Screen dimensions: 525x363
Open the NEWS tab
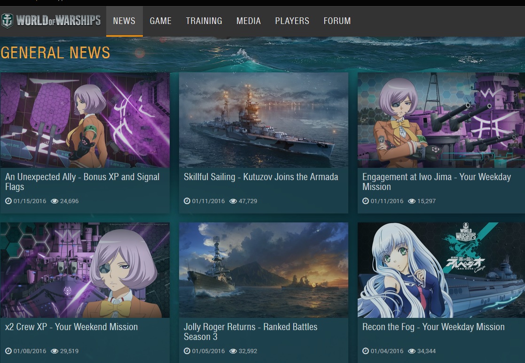[124, 21]
